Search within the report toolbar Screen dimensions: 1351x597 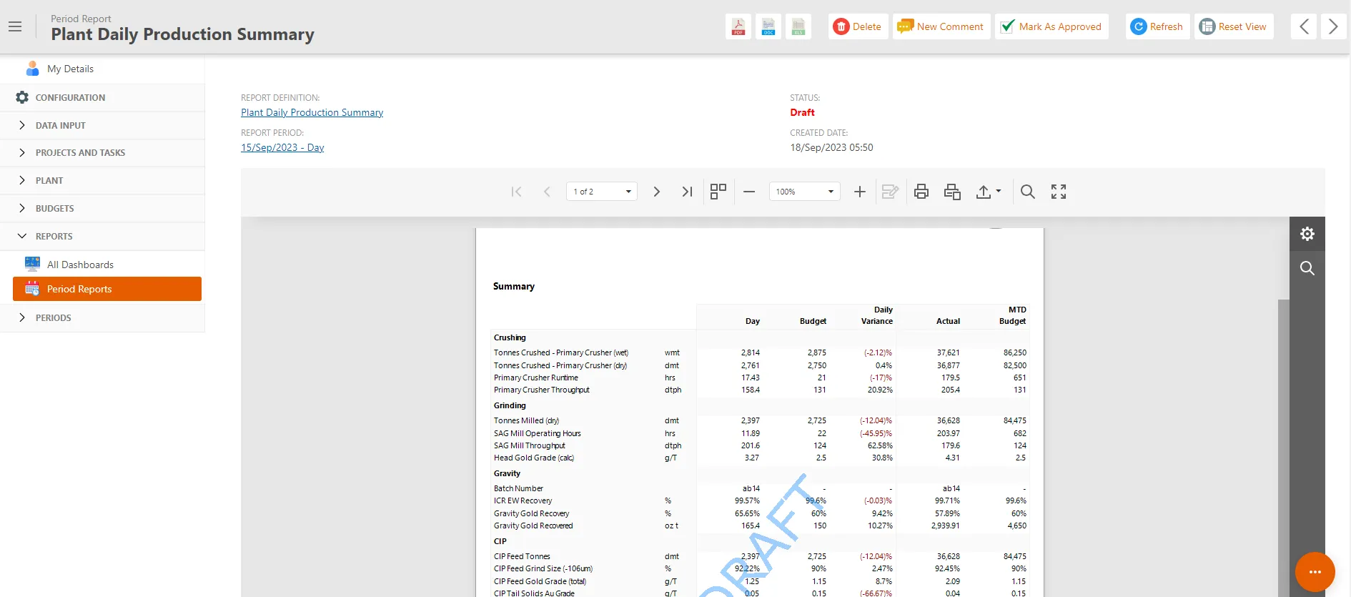click(1028, 192)
